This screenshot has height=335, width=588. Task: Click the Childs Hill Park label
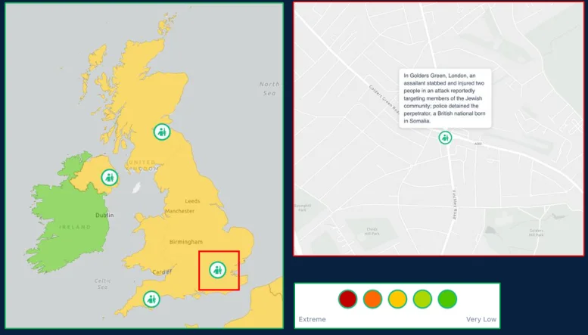coord(372,231)
